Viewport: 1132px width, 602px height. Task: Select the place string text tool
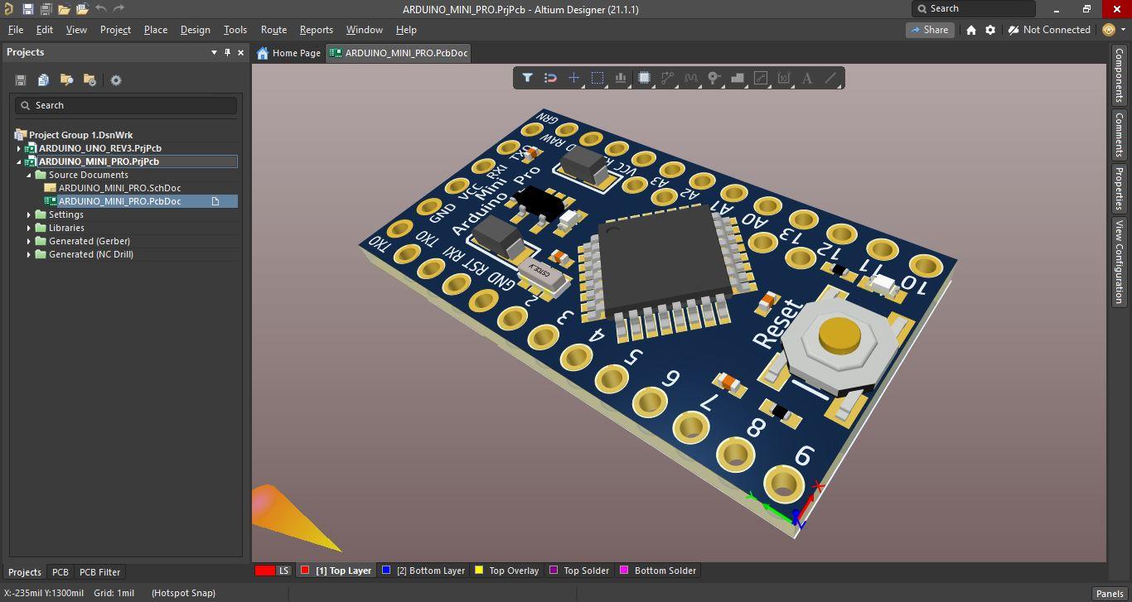(x=807, y=78)
